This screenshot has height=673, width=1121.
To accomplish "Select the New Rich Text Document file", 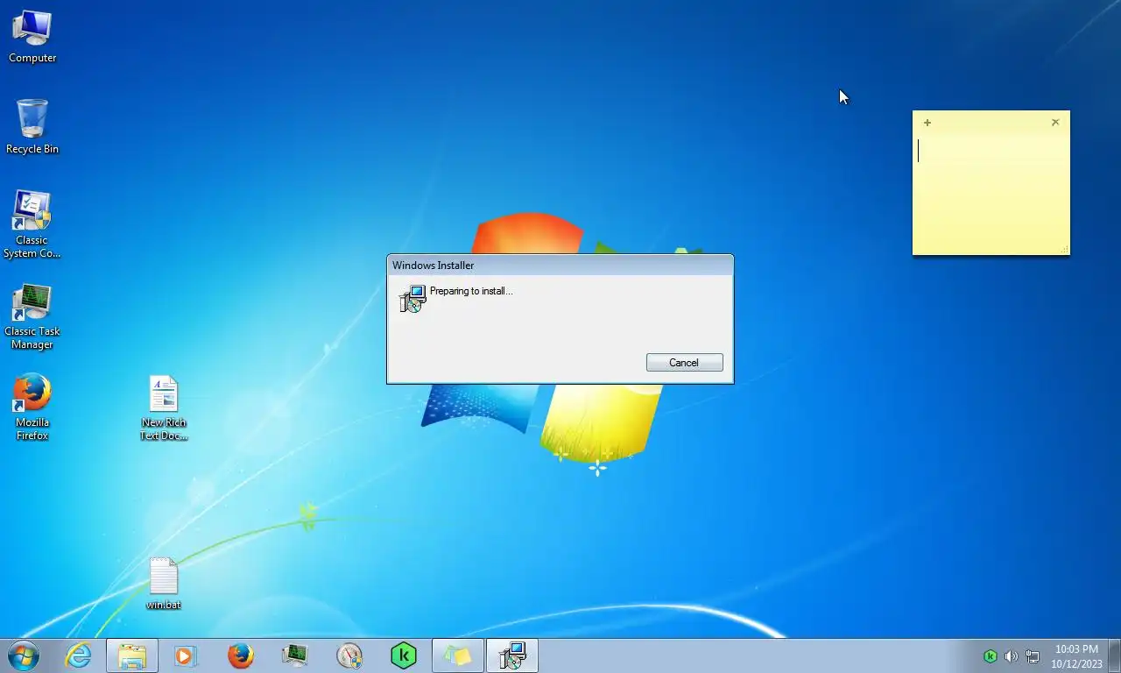I will (164, 407).
